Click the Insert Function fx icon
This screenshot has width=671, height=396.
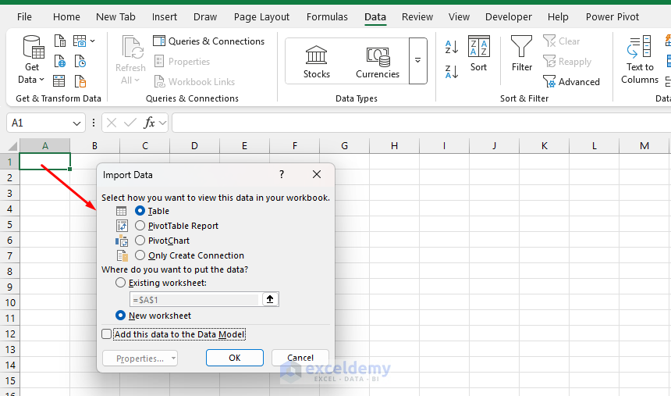point(149,123)
